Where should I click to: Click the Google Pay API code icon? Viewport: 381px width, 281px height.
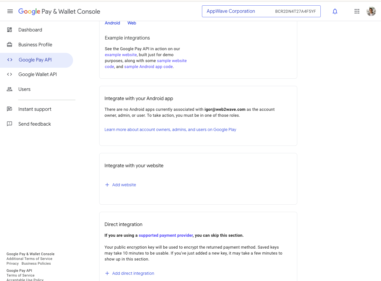pyautogui.click(x=10, y=60)
